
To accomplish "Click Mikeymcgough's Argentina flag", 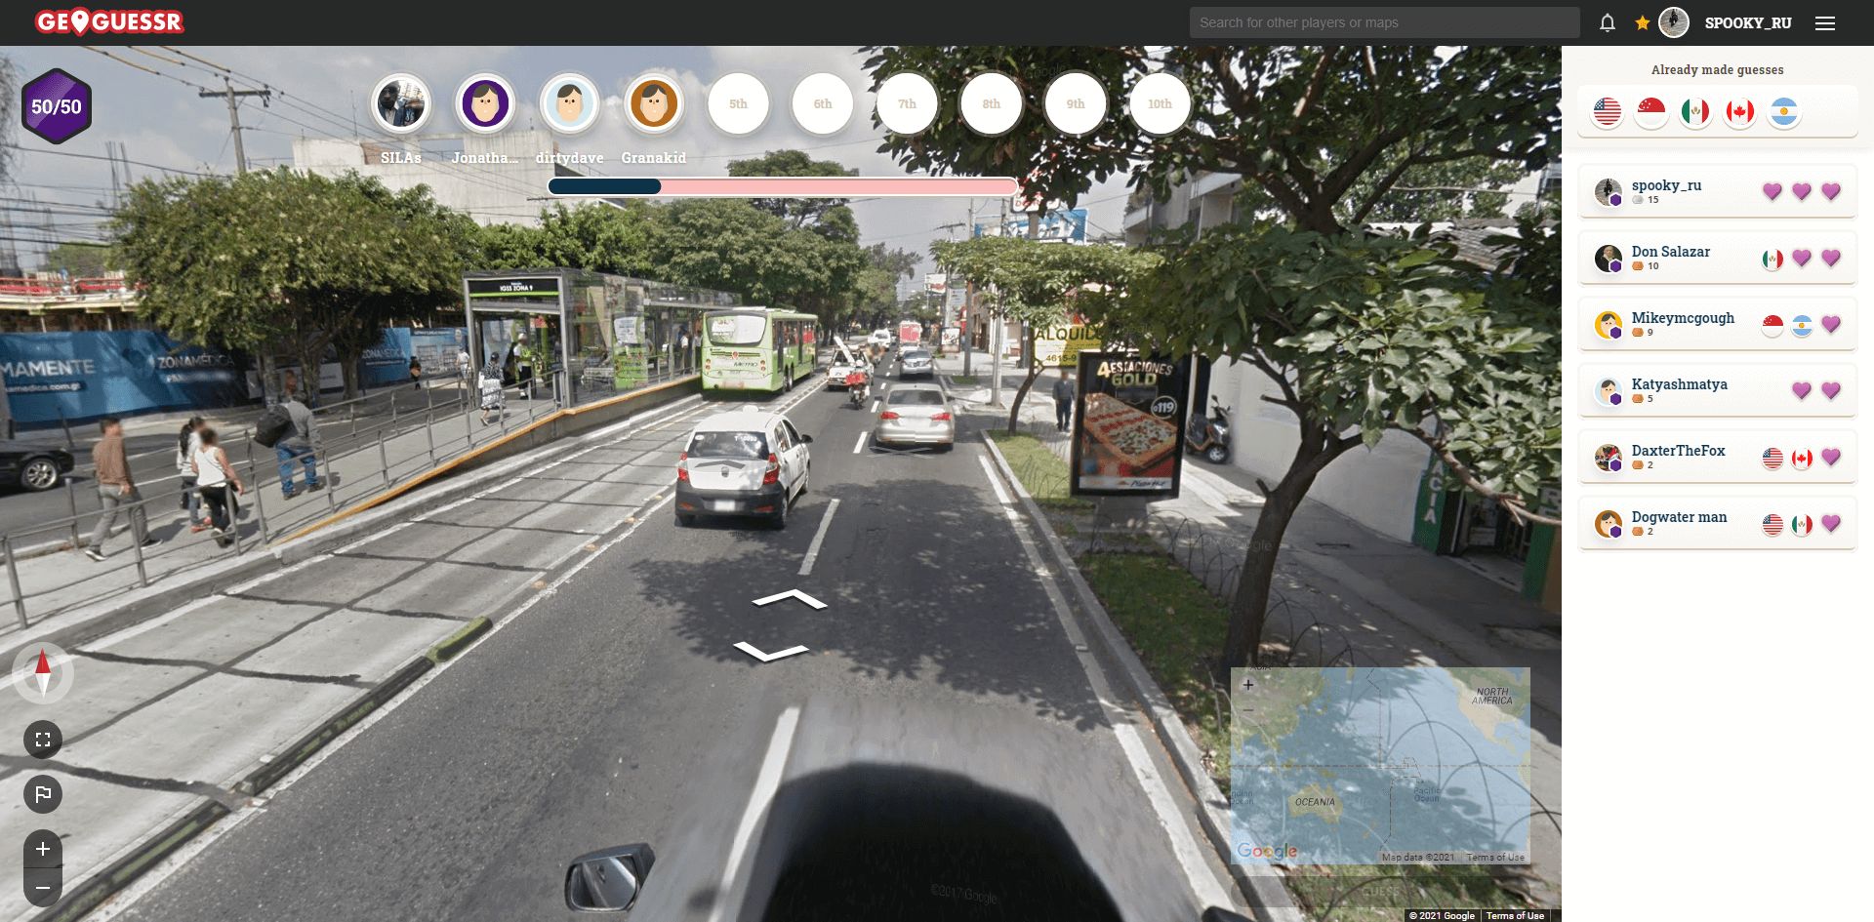I will (x=1802, y=325).
